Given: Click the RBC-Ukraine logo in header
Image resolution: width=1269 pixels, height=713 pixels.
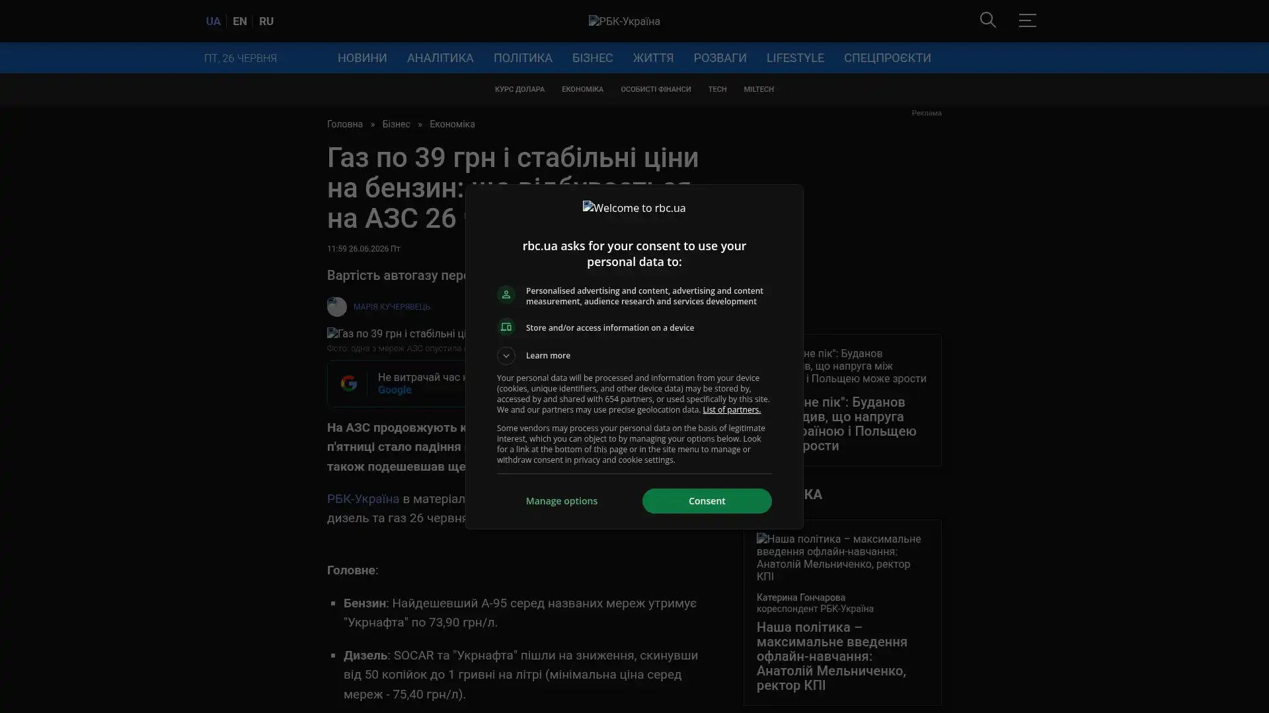Looking at the screenshot, I should click(x=624, y=21).
